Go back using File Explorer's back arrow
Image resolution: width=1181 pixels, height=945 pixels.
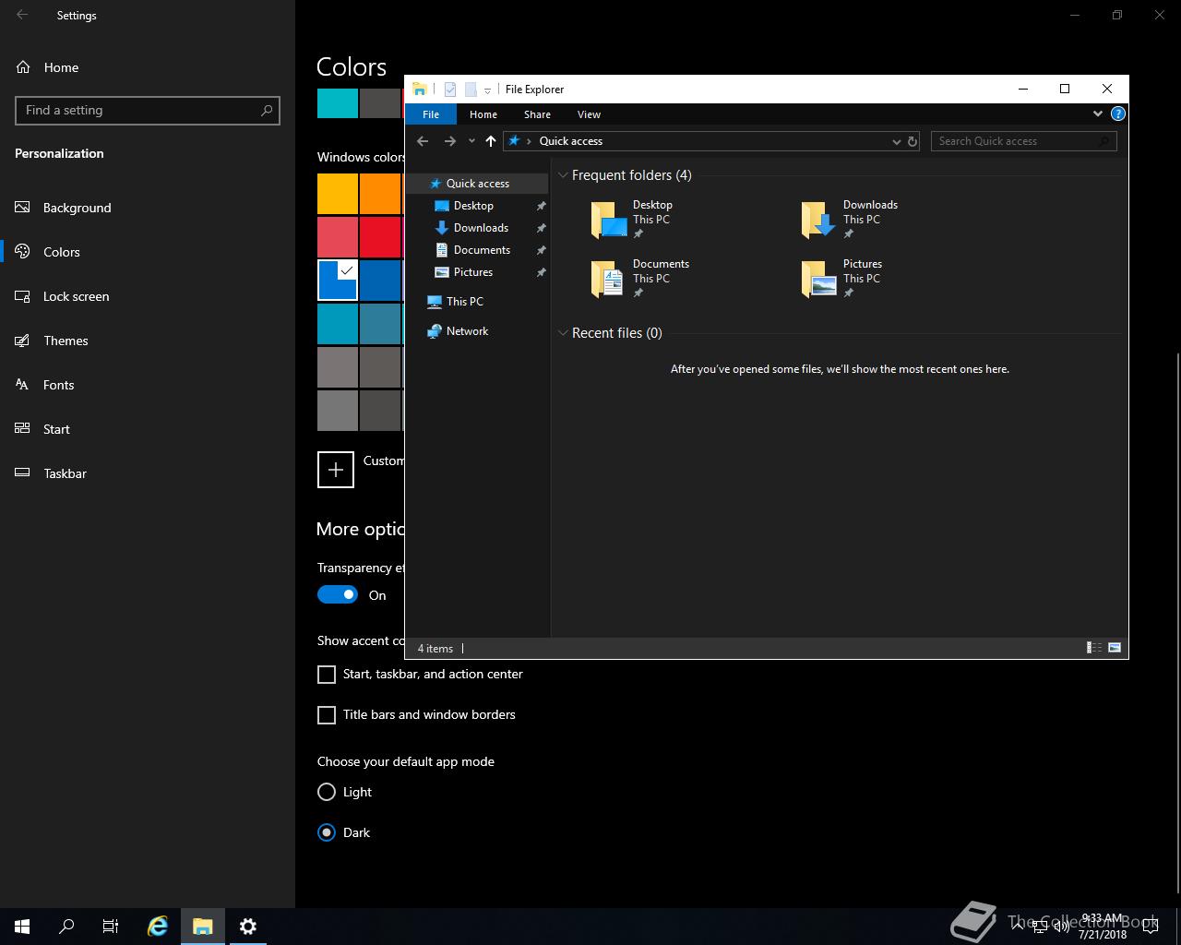423,141
